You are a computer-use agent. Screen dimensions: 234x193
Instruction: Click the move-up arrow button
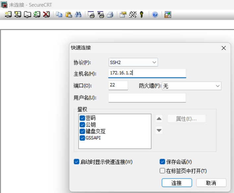159,119
